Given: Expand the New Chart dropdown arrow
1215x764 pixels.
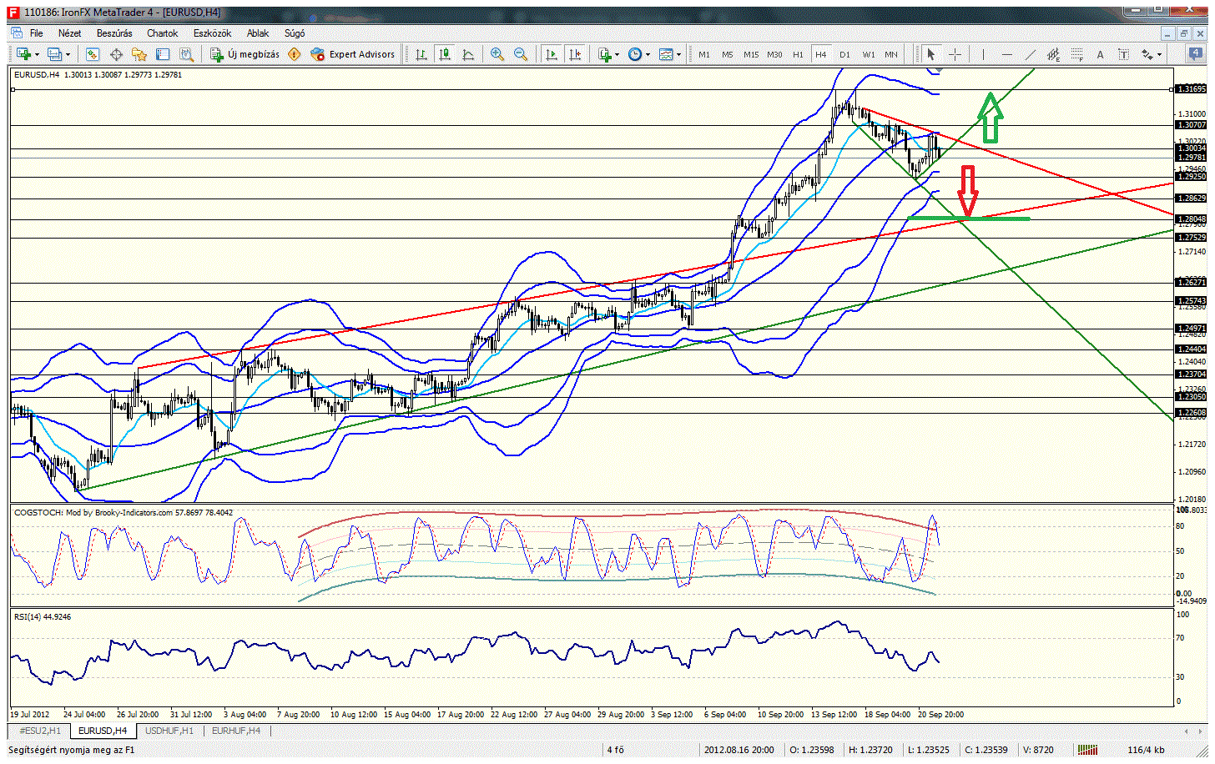Looking at the screenshot, I should (34, 54).
